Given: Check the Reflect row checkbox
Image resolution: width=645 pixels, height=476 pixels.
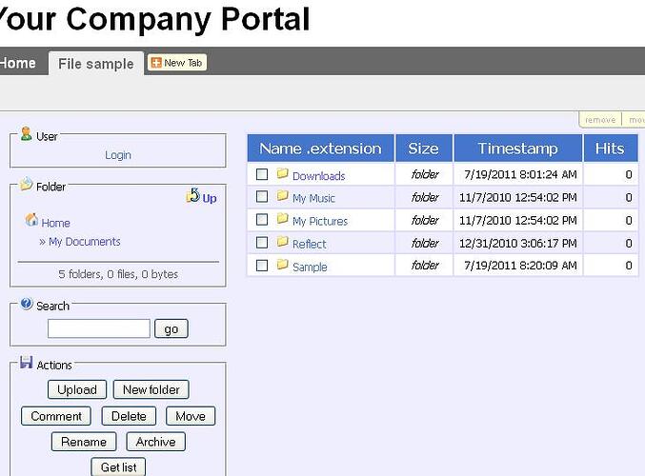Looking at the screenshot, I should [262, 243].
